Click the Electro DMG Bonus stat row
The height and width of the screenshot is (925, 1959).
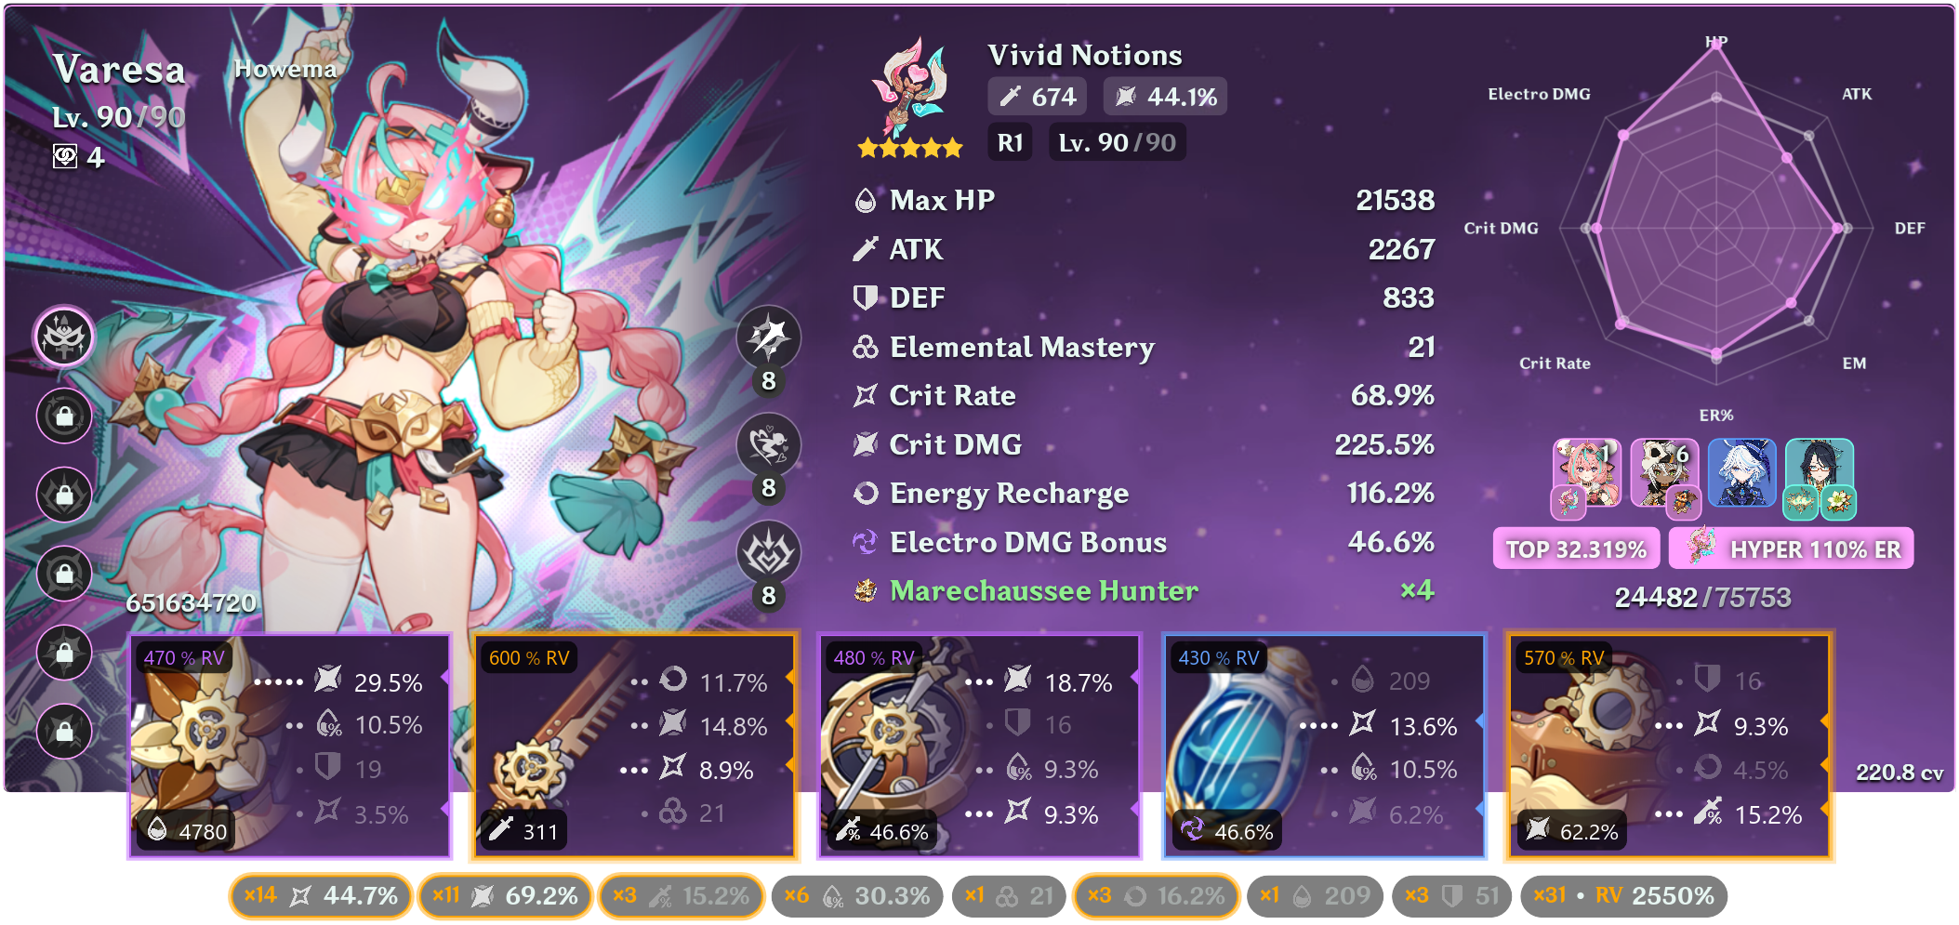point(1144,542)
